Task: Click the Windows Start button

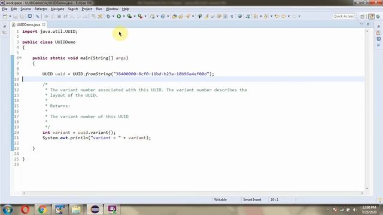Action: point(8,210)
